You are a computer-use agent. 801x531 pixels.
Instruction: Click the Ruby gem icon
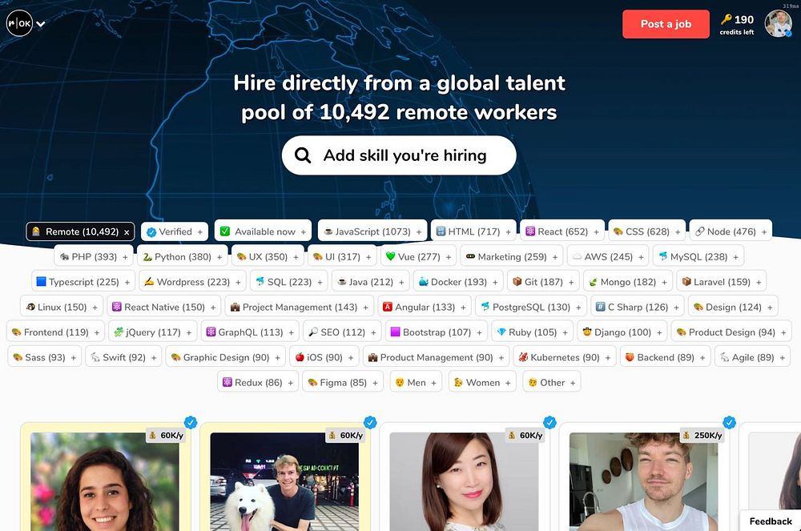pos(501,332)
